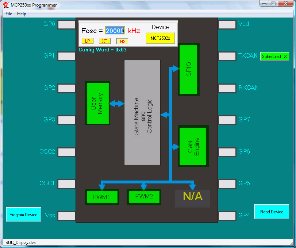Click the Vdd pin box
The width and height of the screenshot is (296, 248).
tap(227, 25)
